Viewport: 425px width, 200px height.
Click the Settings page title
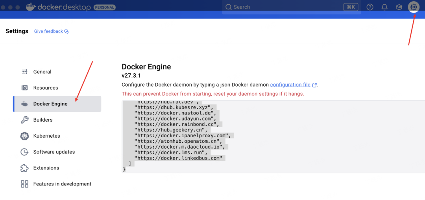point(17,31)
